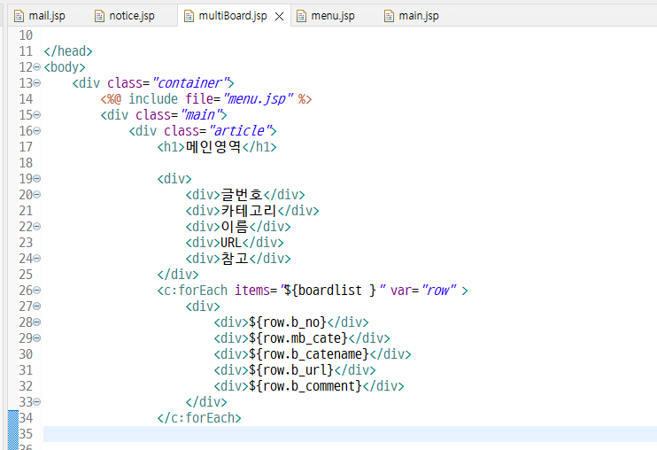Image resolution: width=657 pixels, height=450 pixels.
Task: Collapse the fold marker on line 28
Action: tap(37, 322)
